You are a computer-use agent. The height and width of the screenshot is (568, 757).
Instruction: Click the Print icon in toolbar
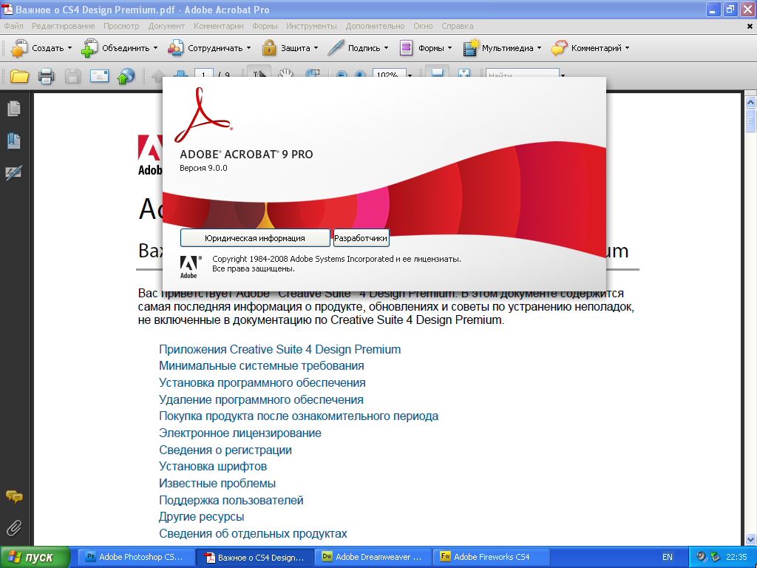[46, 76]
